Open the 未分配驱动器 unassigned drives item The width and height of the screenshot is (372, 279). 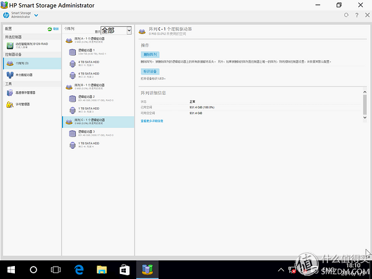[x=32, y=75]
